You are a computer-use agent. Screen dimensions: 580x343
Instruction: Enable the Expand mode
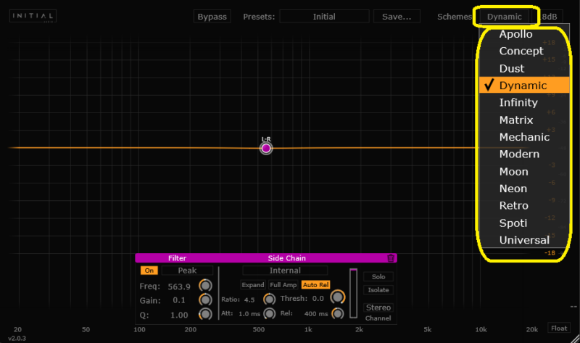pos(253,285)
